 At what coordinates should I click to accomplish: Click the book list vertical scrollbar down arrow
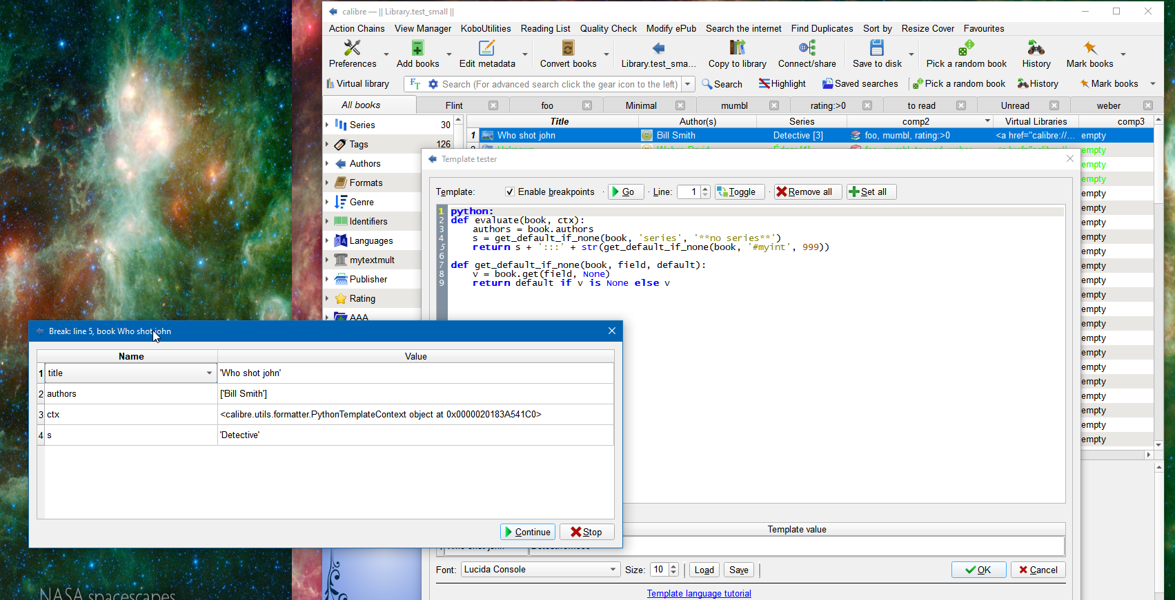[1158, 445]
